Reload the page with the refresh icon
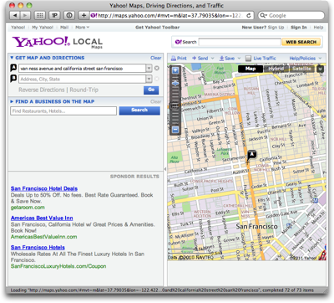This screenshot has width=334, height=303. pyautogui.click(x=249, y=15)
